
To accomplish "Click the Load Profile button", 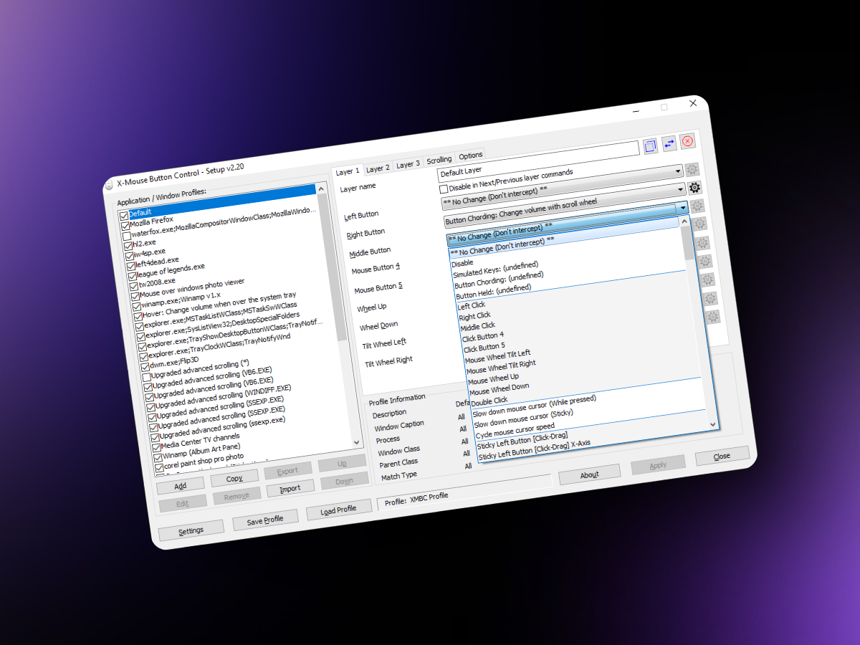I will [338, 510].
